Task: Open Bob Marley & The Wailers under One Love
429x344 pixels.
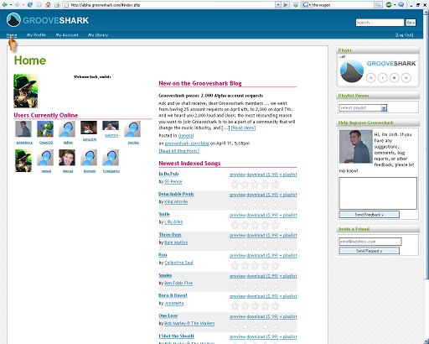Action: coord(189,323)
